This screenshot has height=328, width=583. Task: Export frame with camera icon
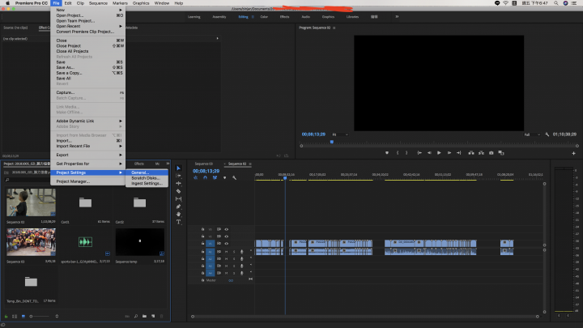(x=492, y=153)
